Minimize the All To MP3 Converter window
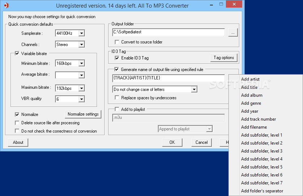The image size is (303, 196). coord(212,4)
